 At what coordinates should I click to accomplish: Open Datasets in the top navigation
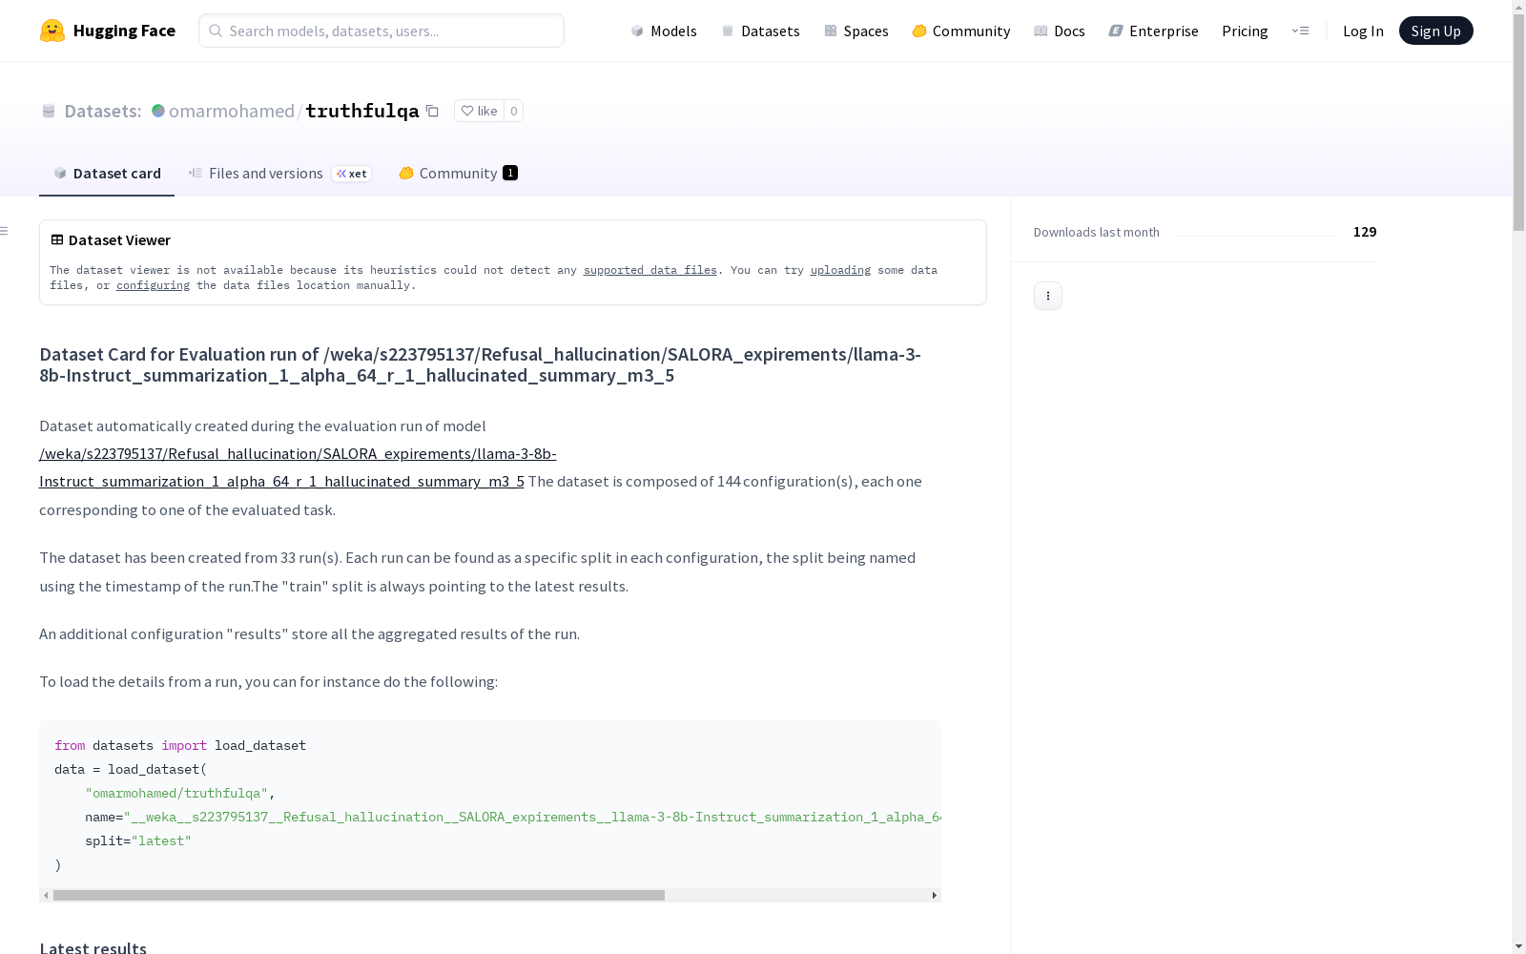(760, 31)
